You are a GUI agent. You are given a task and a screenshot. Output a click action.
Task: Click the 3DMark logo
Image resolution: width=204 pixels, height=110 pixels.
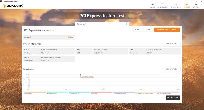pos(12,5)
